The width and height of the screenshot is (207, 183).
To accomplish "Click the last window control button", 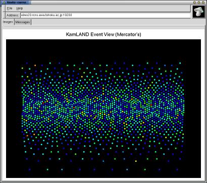I will pyautogui.click(x=203, y=3).
